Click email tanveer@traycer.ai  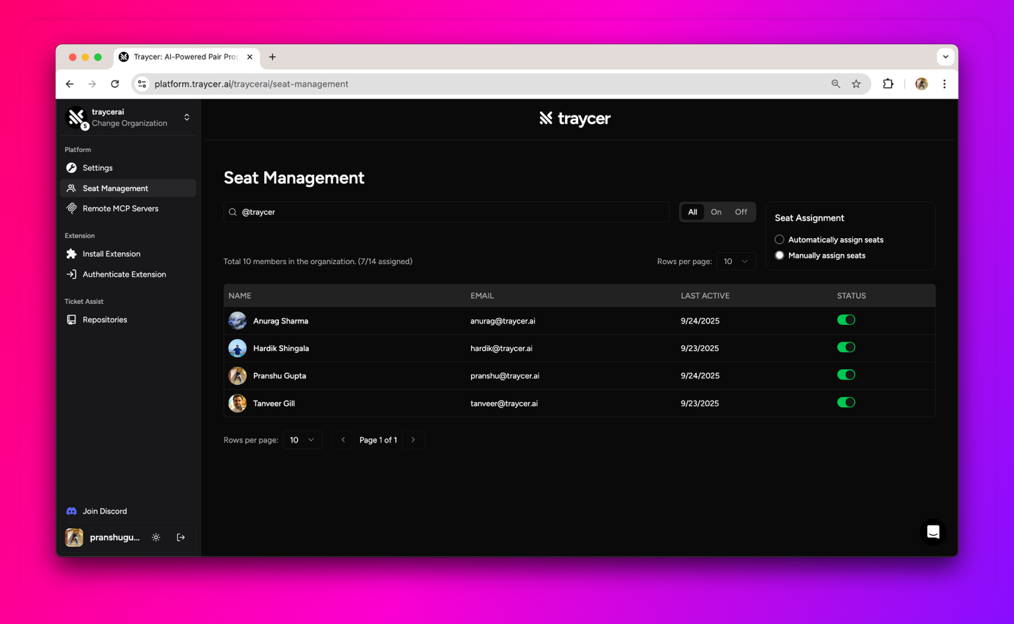click(504, 404)
